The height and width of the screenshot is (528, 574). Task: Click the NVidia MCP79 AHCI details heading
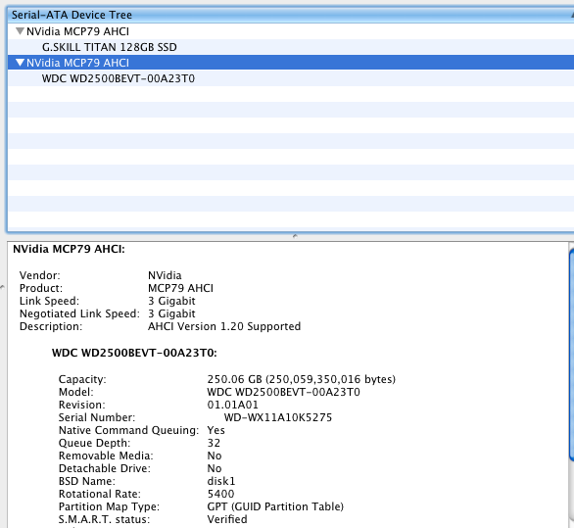(x=69, y=249)
